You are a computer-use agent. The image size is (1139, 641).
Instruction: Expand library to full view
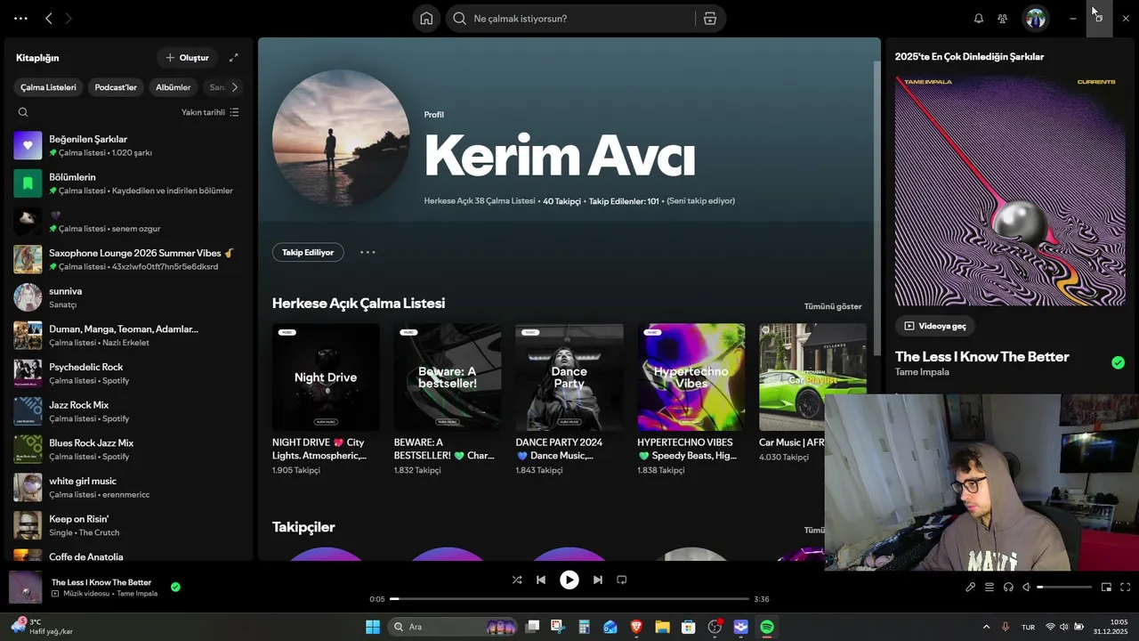pyautogui.click(x=234, y=58)
